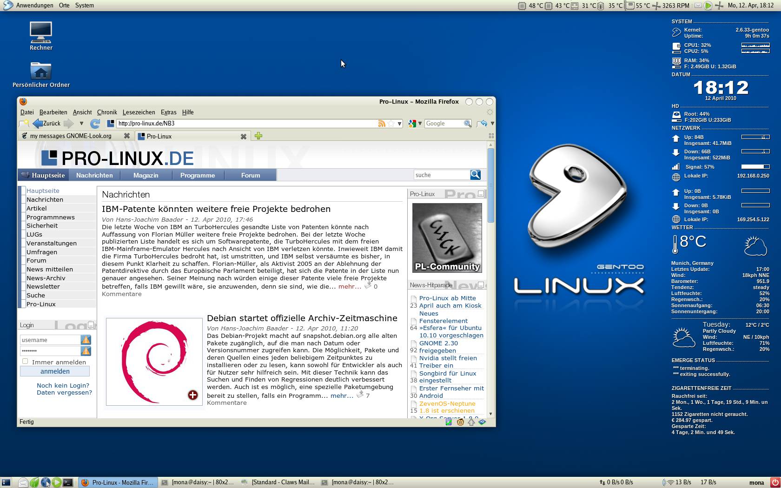Click the undo arrow icon right of the Google search box
Screen dimensions: 781x488
click(483, 123)
